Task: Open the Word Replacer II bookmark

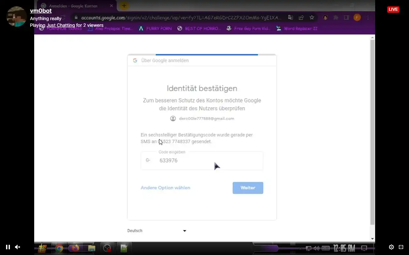Action: pyautogui.click(x=297, y=28)
